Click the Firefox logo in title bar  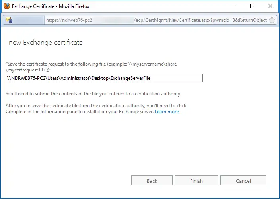click(7, 6)
